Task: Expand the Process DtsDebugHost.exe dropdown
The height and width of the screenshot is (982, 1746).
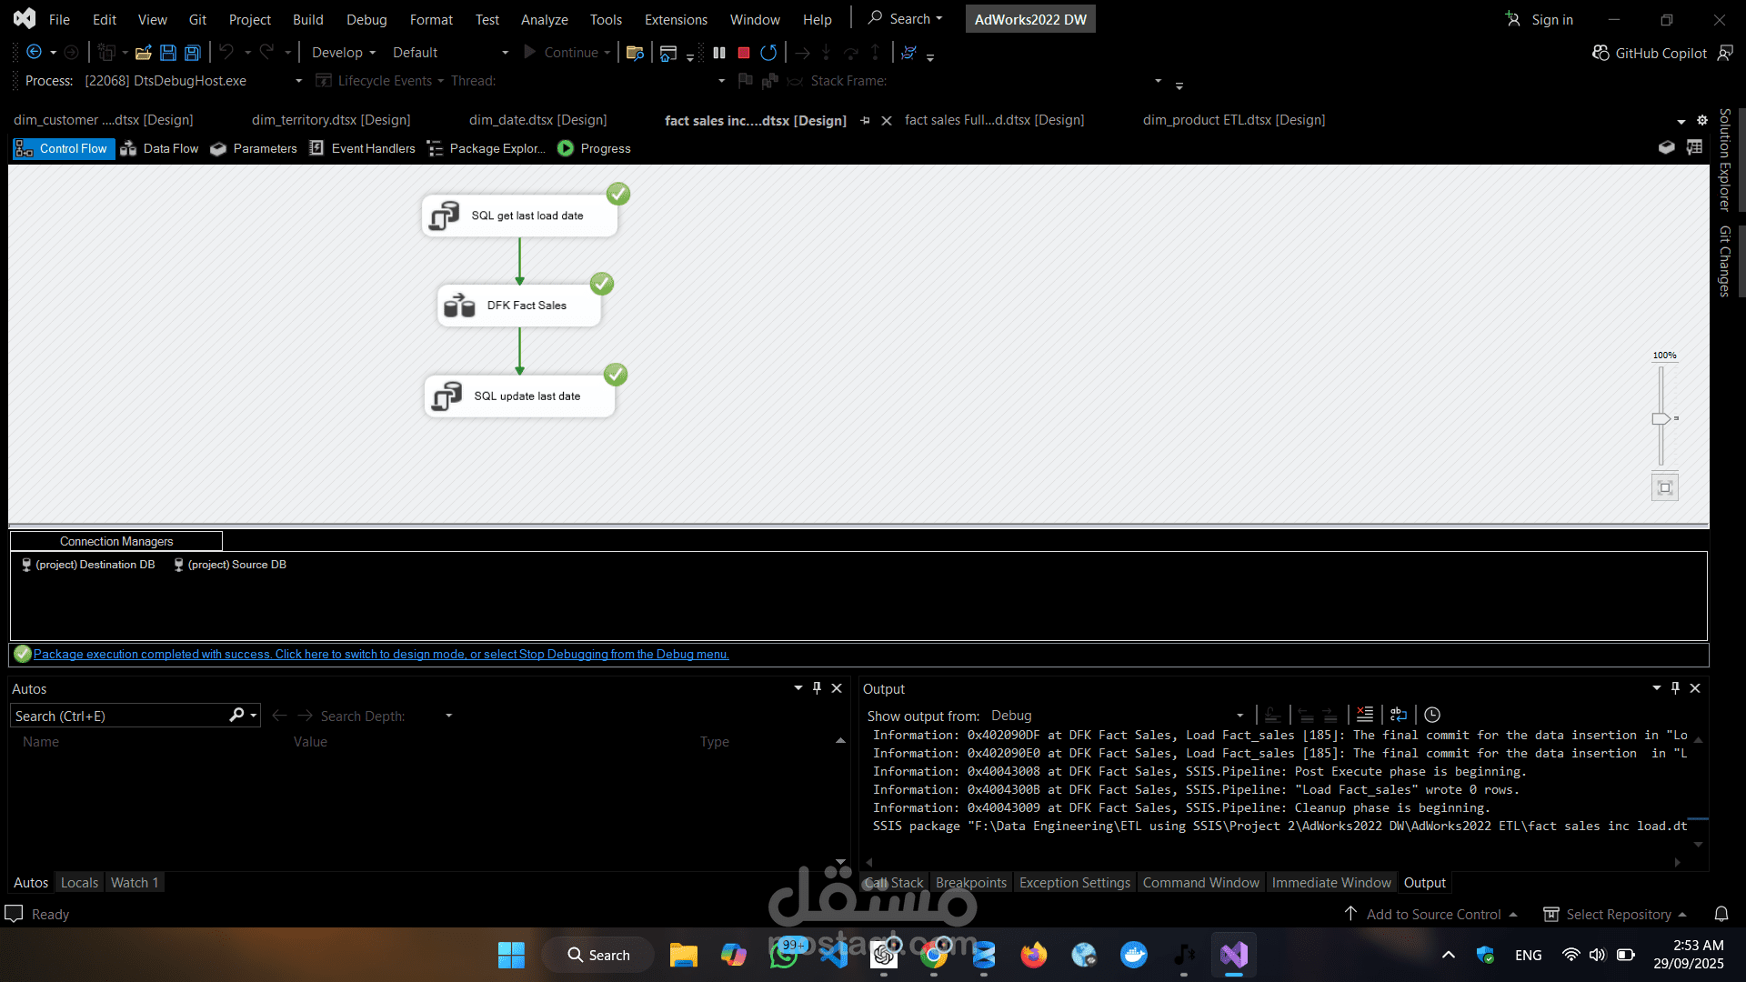Action: 298,81
